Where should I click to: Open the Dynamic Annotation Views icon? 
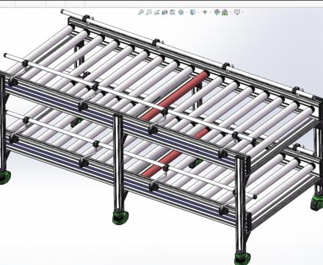(173, 12)
